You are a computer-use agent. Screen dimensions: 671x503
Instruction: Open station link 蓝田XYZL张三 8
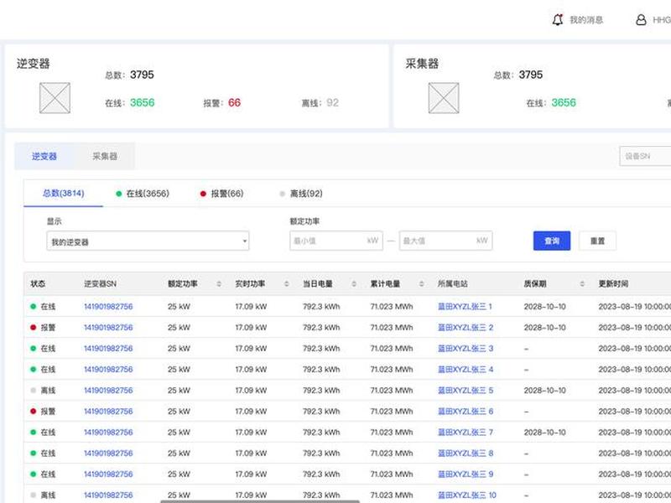466,454
